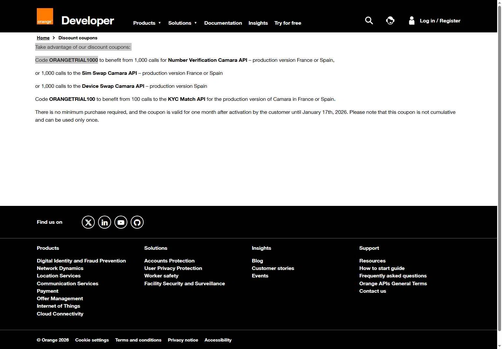Open Digital Identity and Fraud Prevention link

point(81,261)
